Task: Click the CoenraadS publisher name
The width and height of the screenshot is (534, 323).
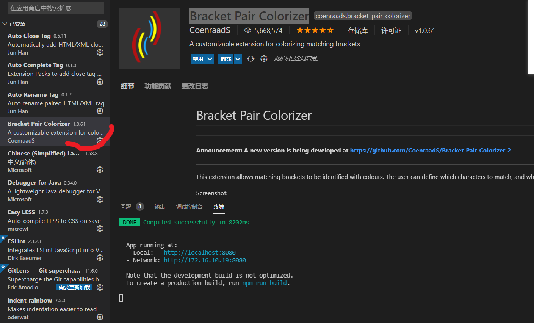Action: point(210,30)
